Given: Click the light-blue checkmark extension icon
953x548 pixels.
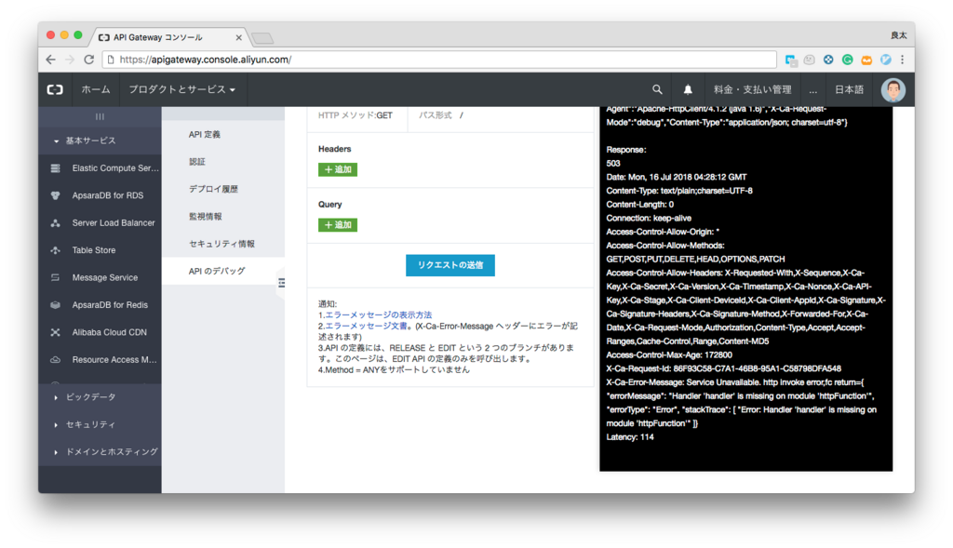Looking at the screenshot, I should (x=886, y=60).
